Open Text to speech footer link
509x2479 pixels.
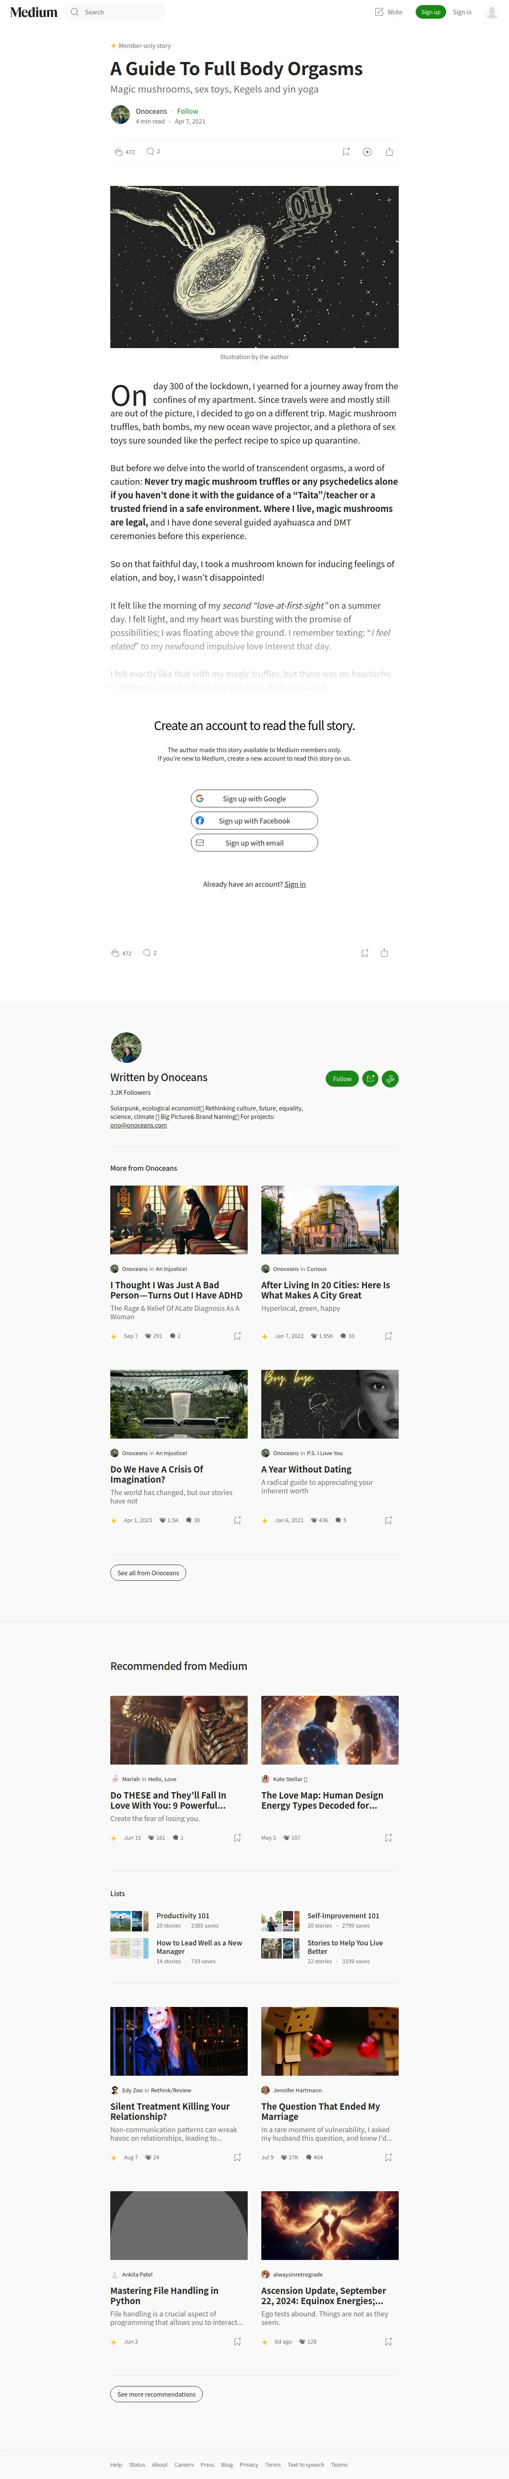coord(306,2465)
